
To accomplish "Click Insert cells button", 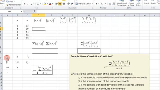I will (146, 3).
